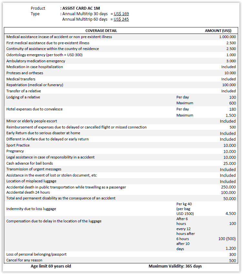Click 'Cash advance for bail bonds' text
This screenshot has width=242, height=274.
(x=30, y=163)
